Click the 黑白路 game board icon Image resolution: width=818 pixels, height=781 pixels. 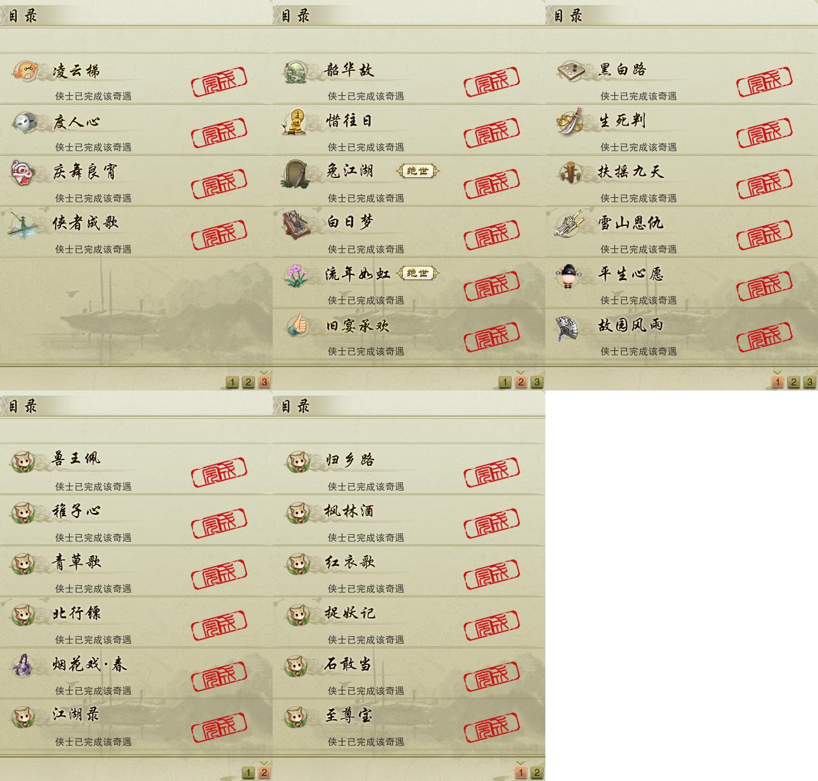coord(570,70)
